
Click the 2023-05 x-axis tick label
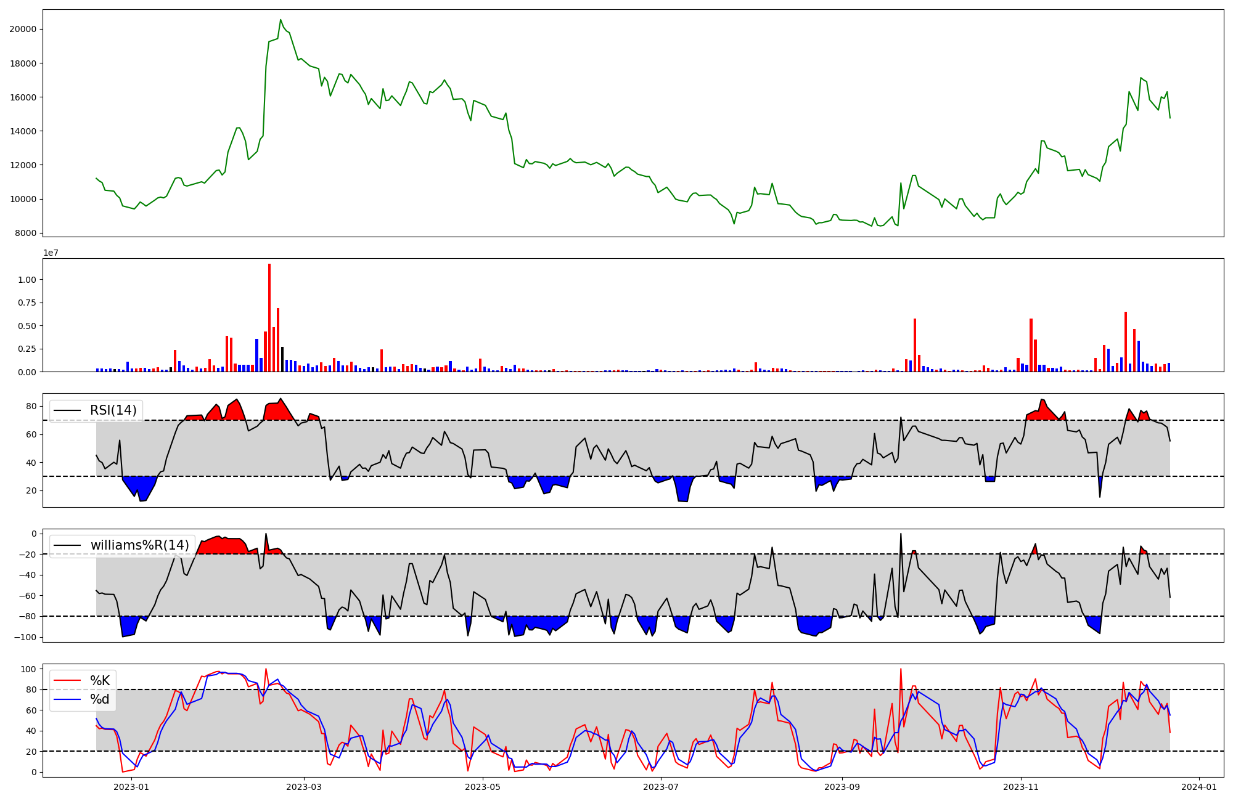point(483,787)
